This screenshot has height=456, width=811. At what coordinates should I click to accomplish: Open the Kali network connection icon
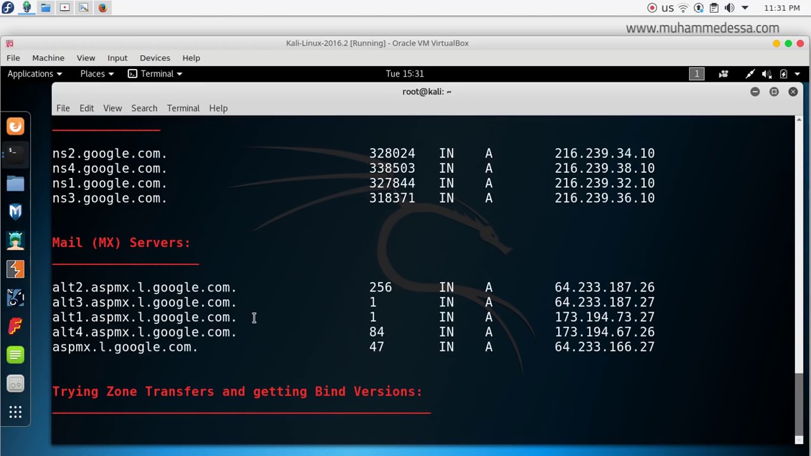point(750,73)
